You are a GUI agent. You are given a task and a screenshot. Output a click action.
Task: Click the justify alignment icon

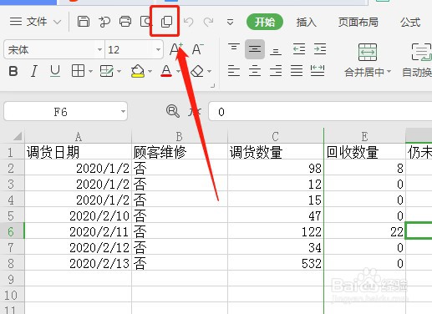tap(297, 71)
